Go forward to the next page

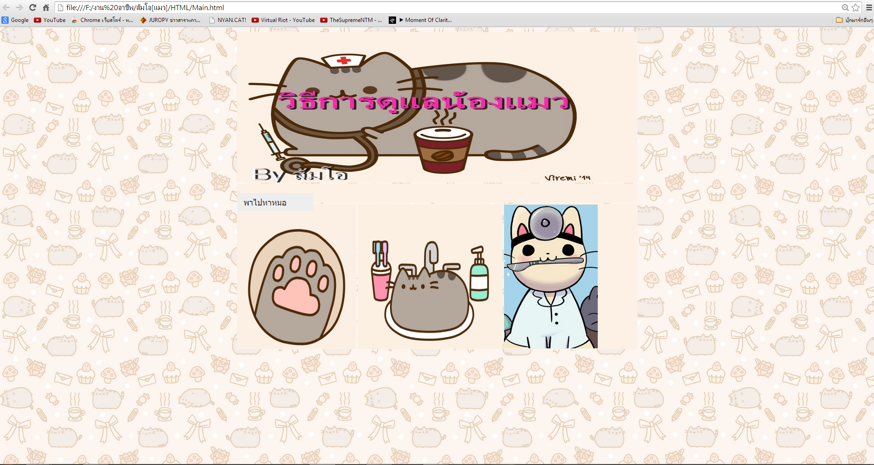pyautogui.click(x=19, y=7)
